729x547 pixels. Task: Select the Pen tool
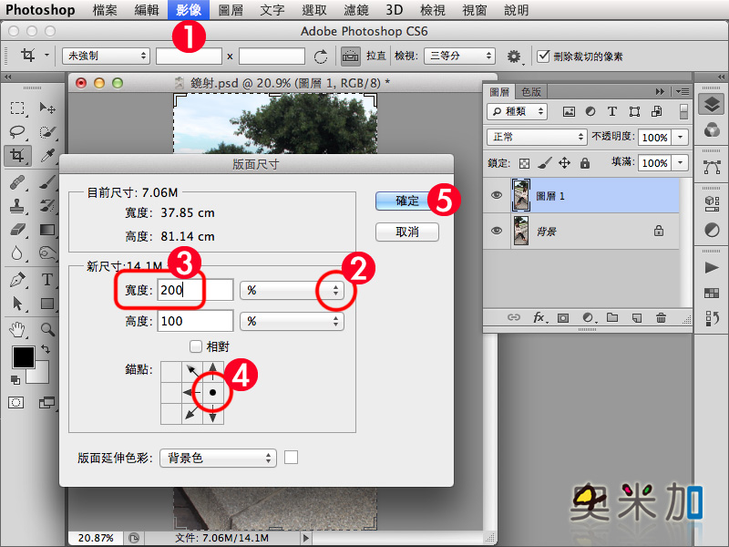click(17, 280)
